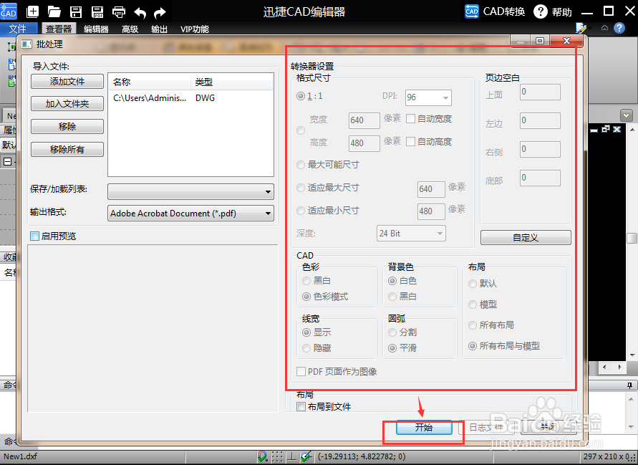Create new document via the plus toolbar icon

coord(32,11)
